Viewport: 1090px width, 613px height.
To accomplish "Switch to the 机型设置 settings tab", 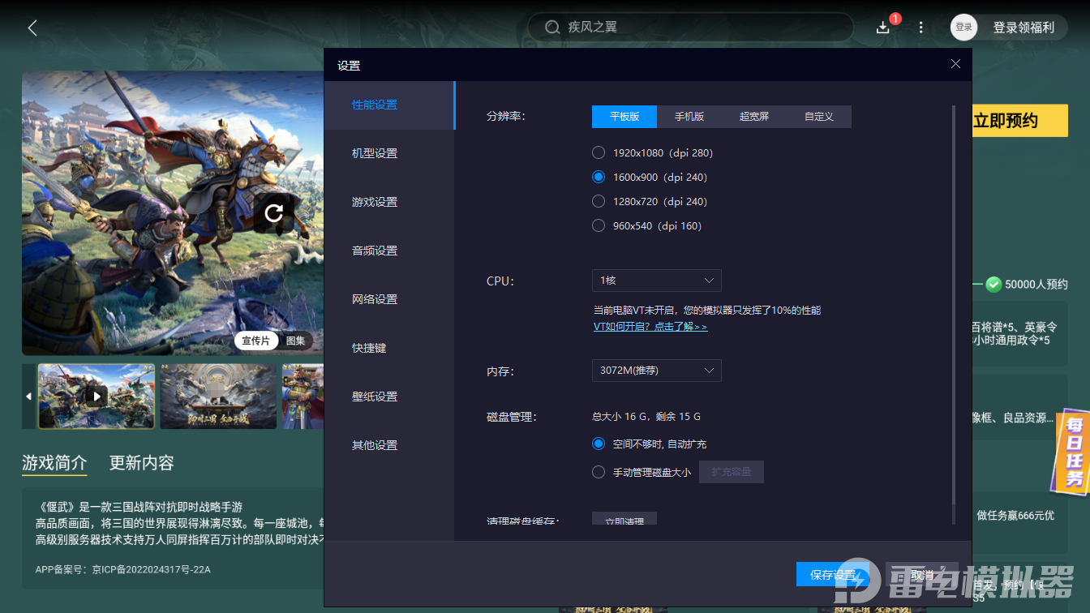I will click(374, 152).
